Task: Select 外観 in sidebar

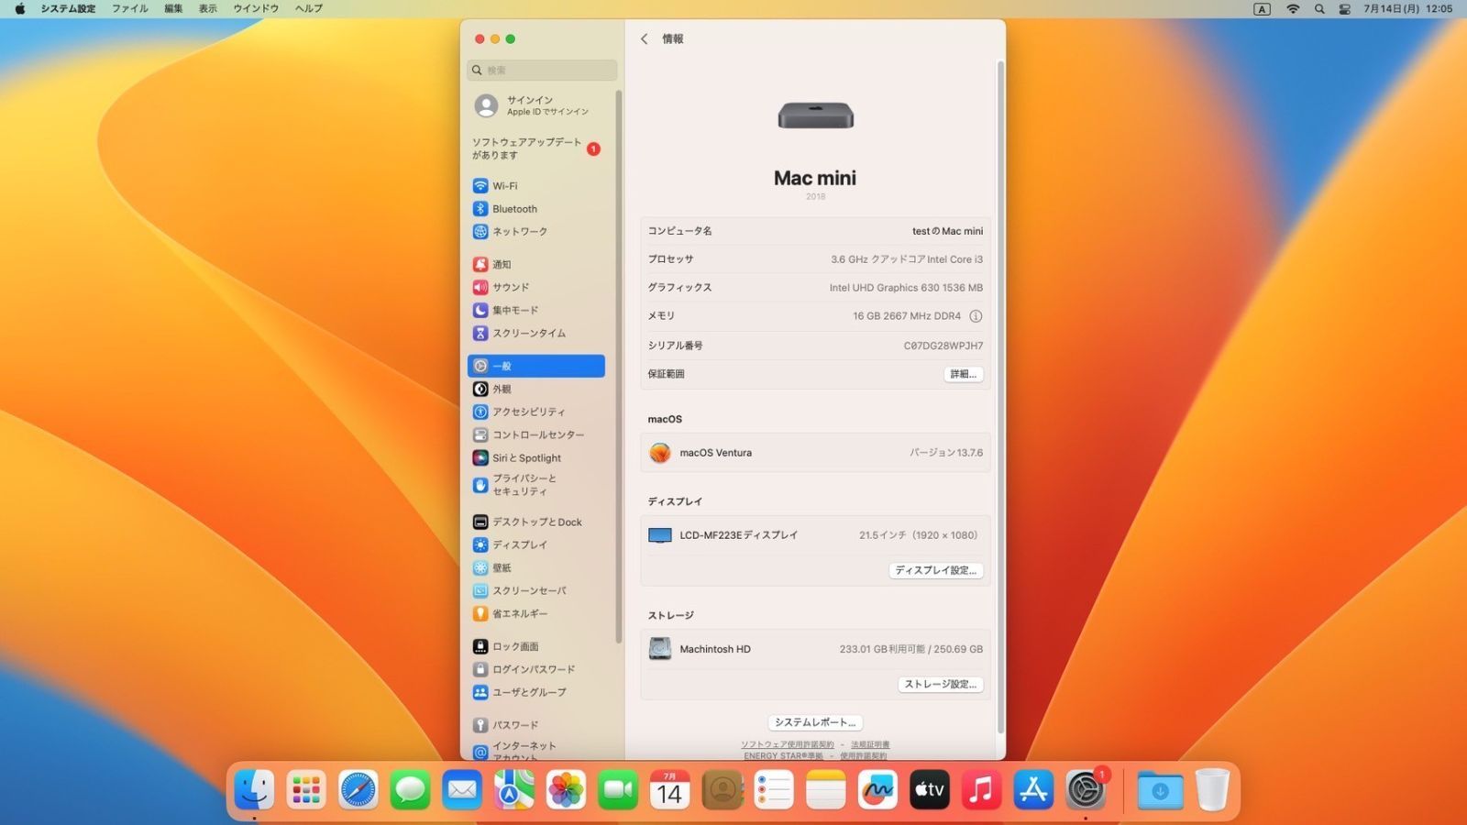Action: click(536, 389)
